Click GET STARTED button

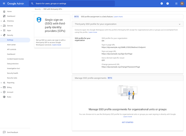(128, 122)
